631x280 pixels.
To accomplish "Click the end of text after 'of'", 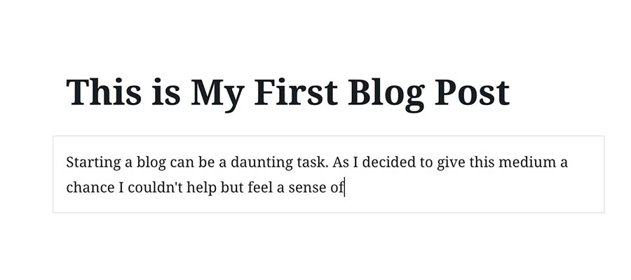I will pyautogui.click(x=345, y=188).
